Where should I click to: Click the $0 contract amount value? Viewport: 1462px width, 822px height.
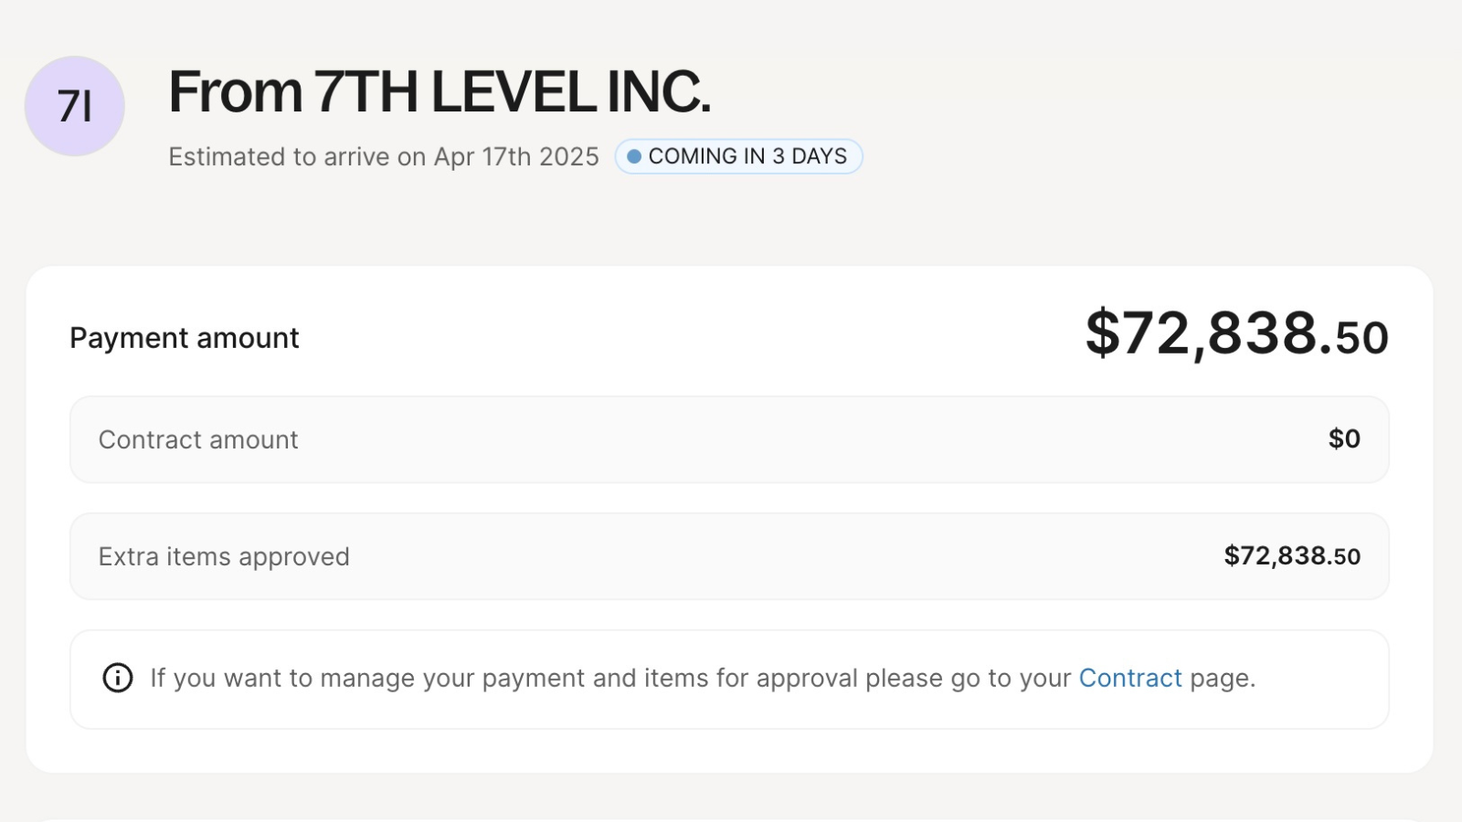click(x=1344, y=439)
